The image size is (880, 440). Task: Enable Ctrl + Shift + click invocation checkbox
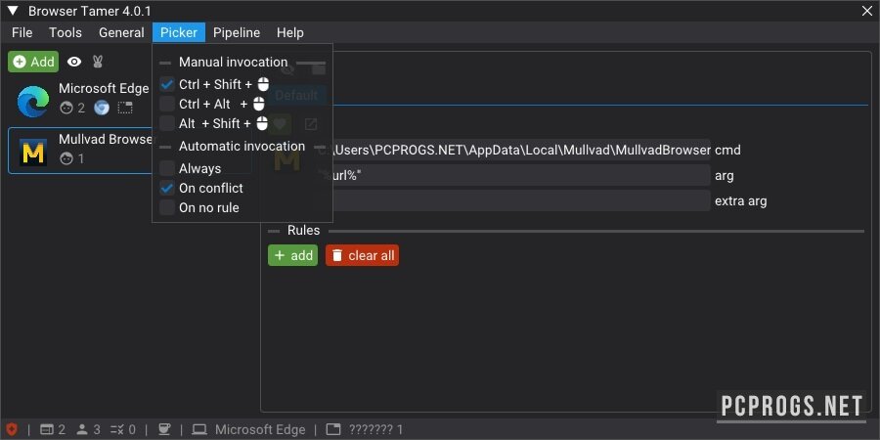(x=167, y=84)
